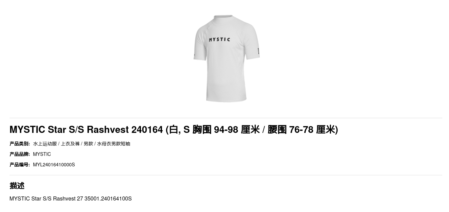449x212 pixels.
Task: Select product code MYL24016410000S
Action: coord(54,165)
